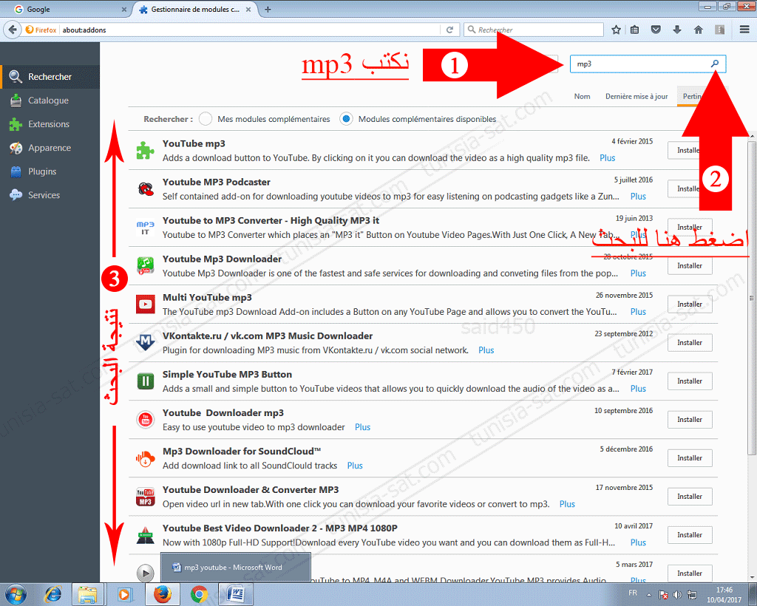Image resolution: width=757 pixels, height=606 pixels.
Task: Open the new tab plus button
Action: (x=268, y=9)
